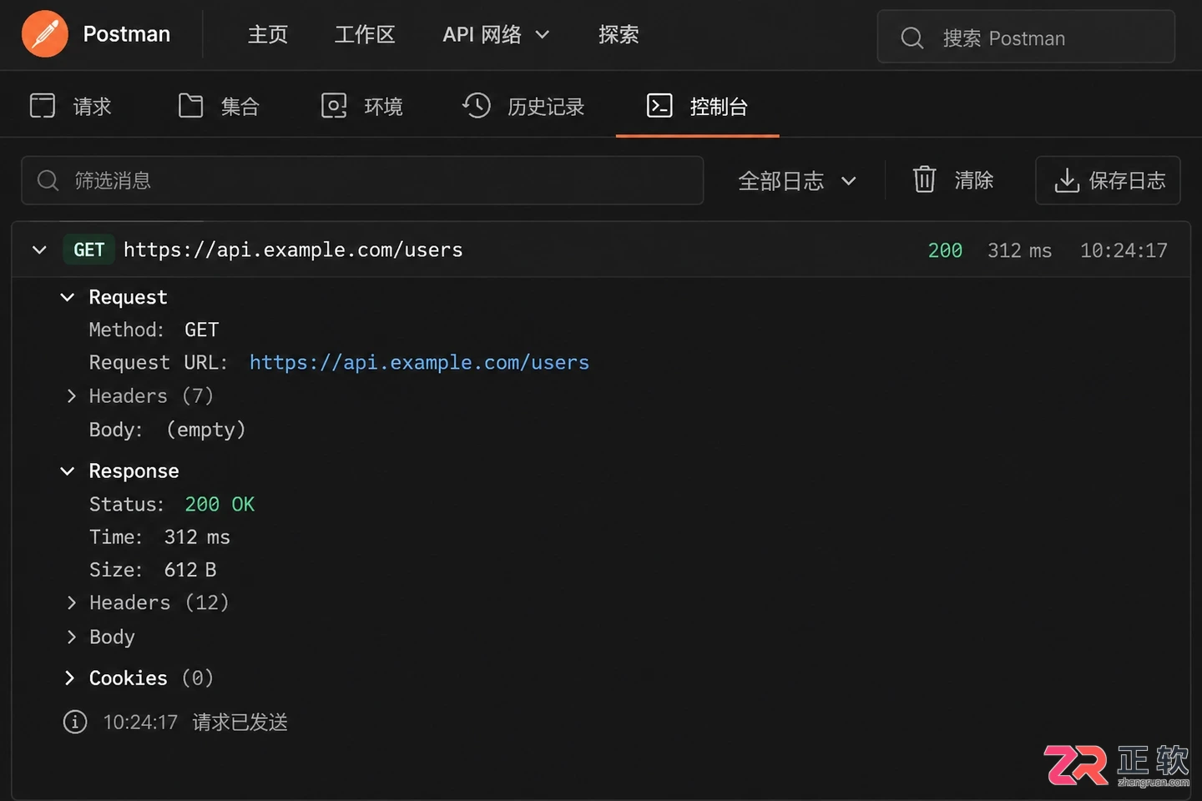The width and height of the screenshot is (1202, 801).
Task: Collapse the Response section
Action: pos(68,471)
